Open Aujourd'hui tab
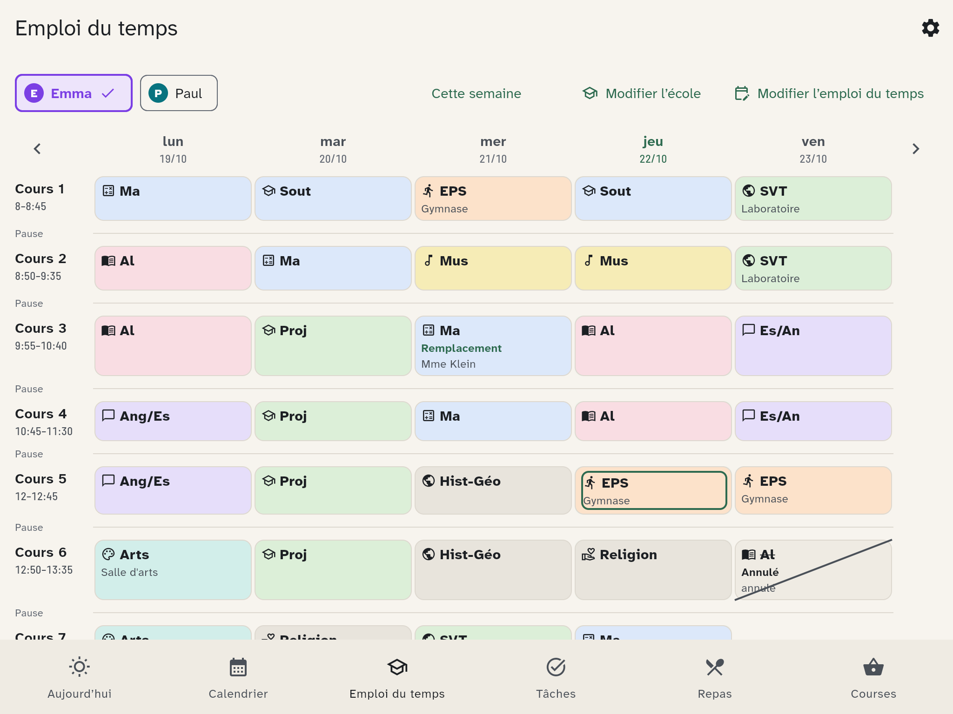Screen dimensions: 953x714 80,677
